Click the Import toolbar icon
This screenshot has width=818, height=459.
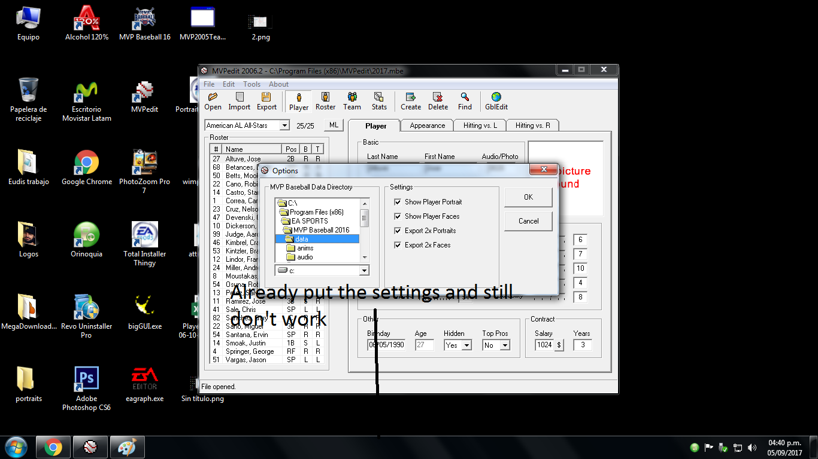[239, 101]
